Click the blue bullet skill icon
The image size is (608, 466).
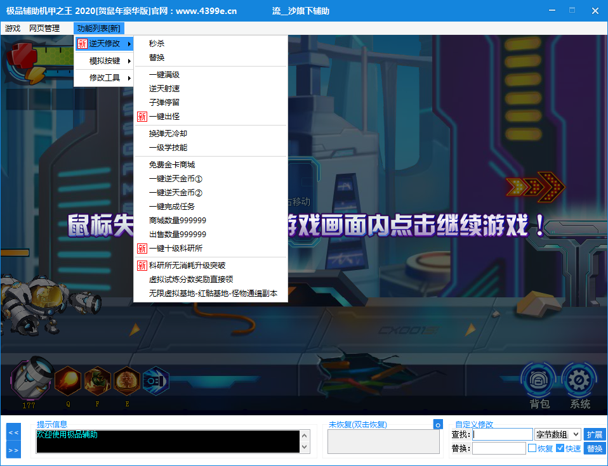pos(156,381)
